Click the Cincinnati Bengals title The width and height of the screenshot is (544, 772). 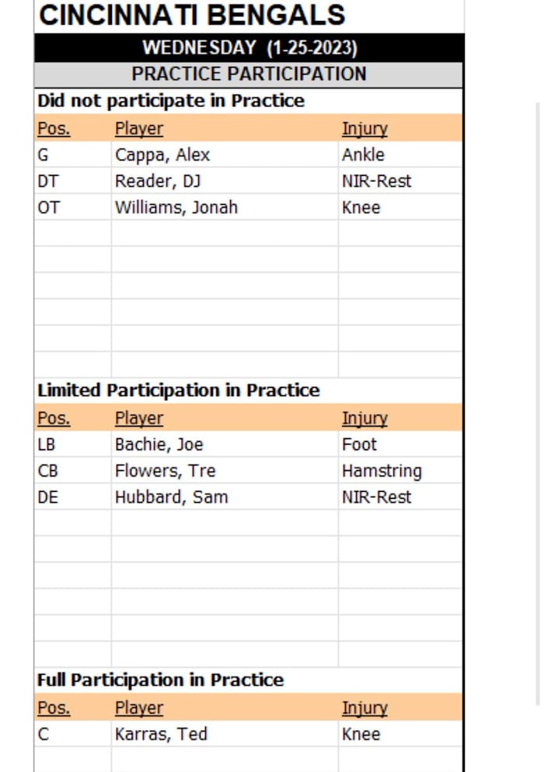click(192, 16)
